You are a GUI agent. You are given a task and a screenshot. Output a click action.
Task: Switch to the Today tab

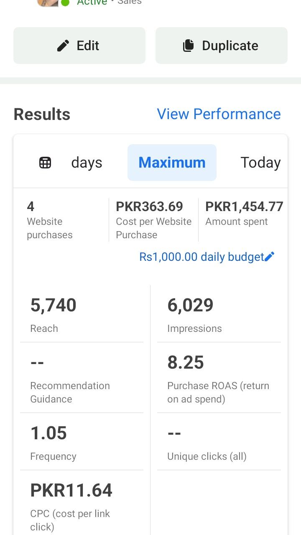point(260,163)
